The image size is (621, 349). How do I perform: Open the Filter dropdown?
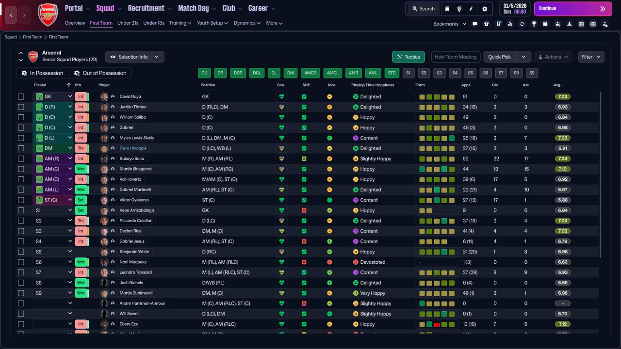[591, 57]
